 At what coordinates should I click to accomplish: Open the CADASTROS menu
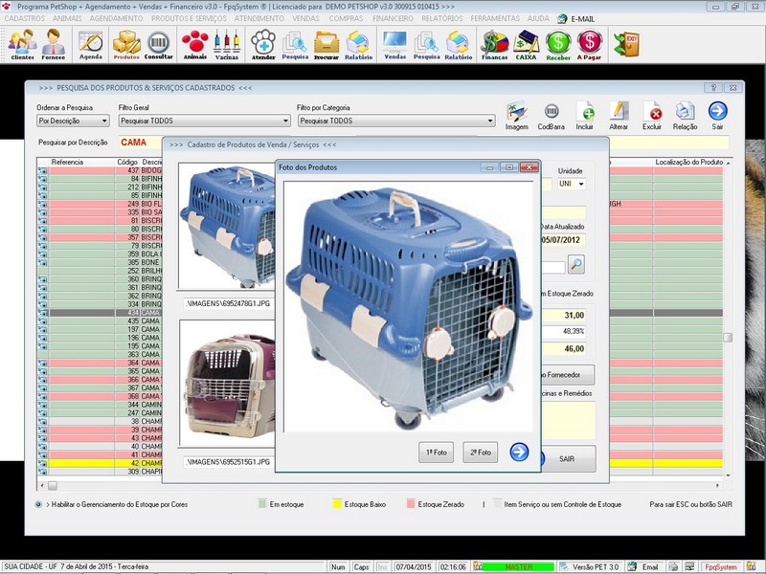25,18
